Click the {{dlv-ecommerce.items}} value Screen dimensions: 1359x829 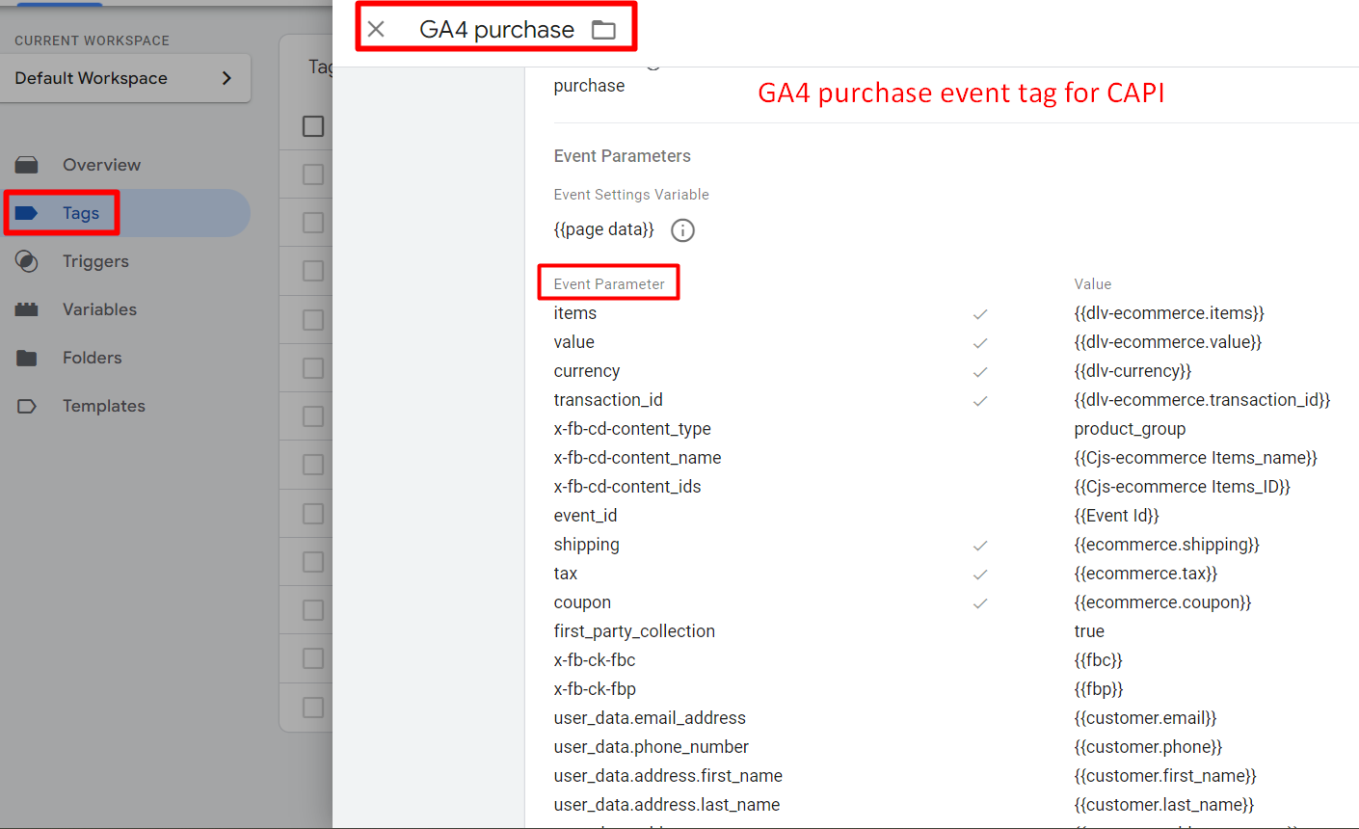click(1168, 313)
